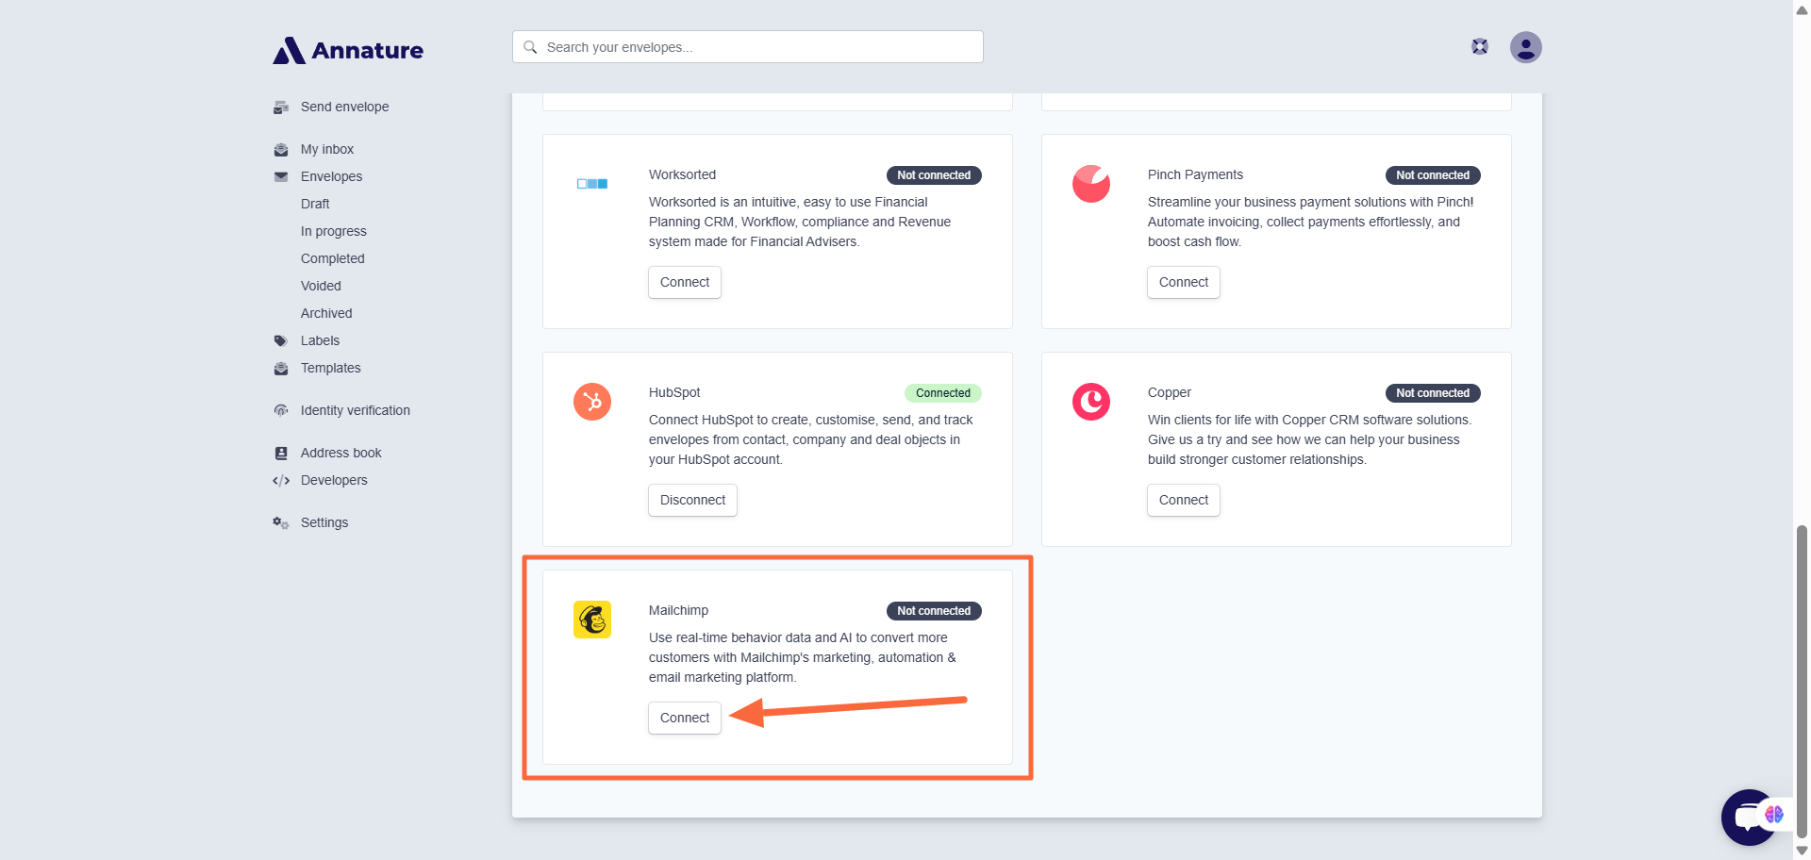Open Address book page
This screenshot has height=860, width=1811.
click(x=341, y=453)
